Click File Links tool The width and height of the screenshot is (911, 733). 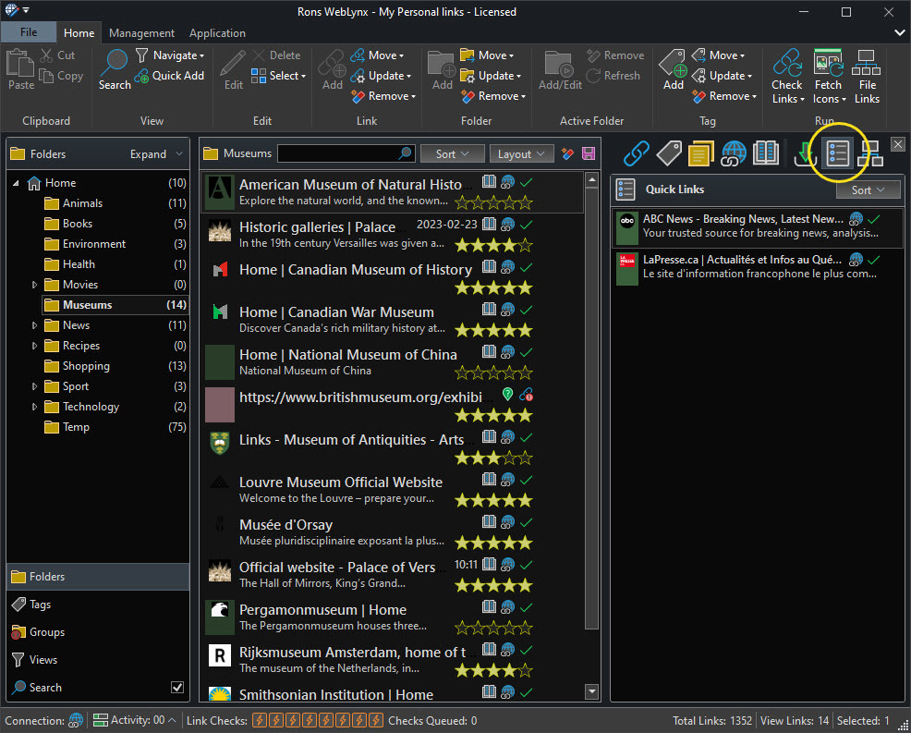(x=867, y=77)
